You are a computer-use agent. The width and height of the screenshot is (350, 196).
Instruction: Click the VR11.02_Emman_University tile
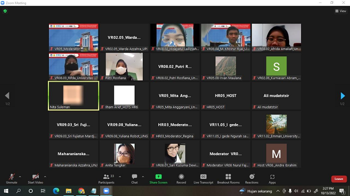point(276,125)
